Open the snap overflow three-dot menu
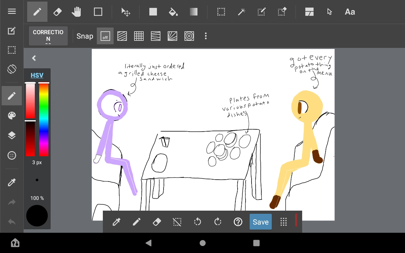This screenshot has width=405, height=253. [206, 36]
